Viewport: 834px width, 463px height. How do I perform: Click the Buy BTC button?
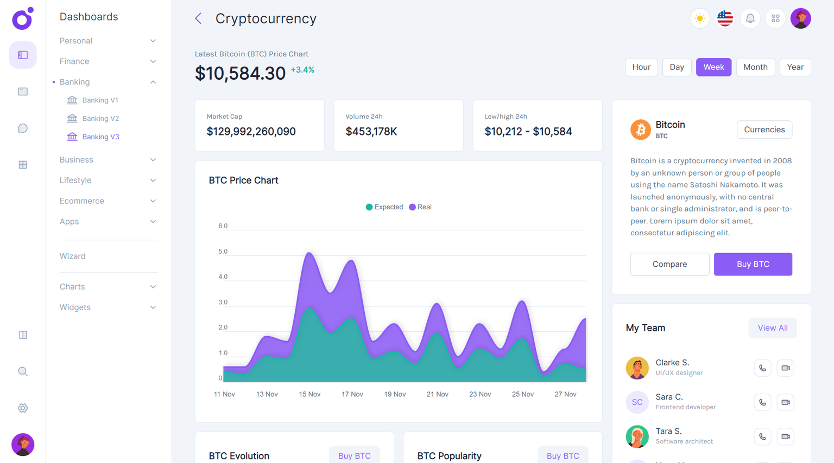753,264
